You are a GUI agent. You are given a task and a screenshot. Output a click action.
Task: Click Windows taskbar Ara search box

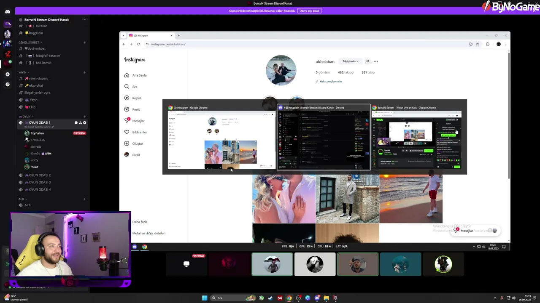[x=233, y=298]
